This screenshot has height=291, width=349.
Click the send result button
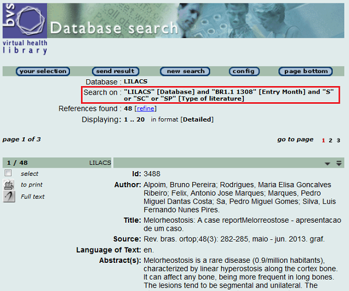115,71
